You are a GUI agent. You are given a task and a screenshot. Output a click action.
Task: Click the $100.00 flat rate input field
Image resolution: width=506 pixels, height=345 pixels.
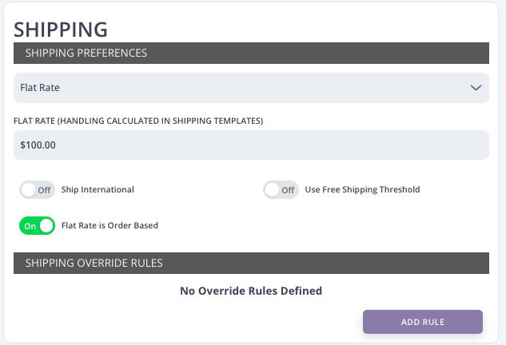click(x=251, y=145)
